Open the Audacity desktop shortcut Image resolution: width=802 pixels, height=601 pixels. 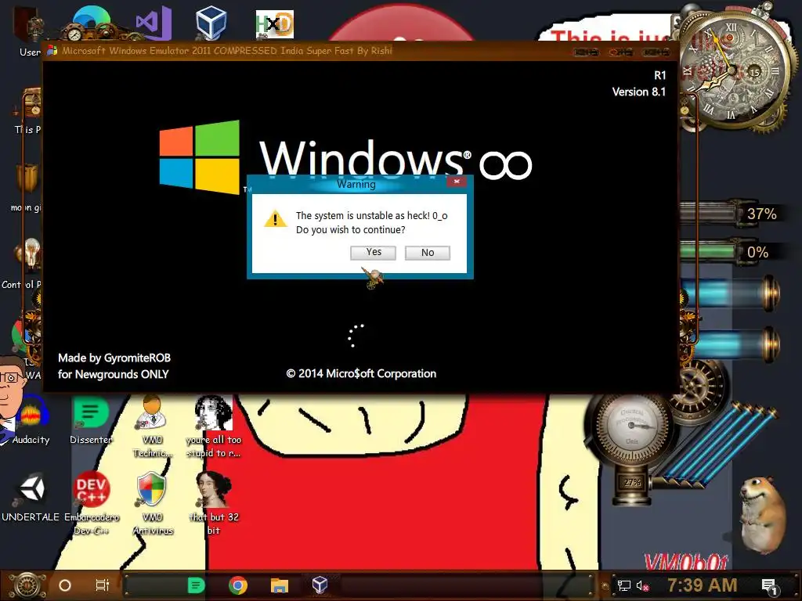(31, 420)
